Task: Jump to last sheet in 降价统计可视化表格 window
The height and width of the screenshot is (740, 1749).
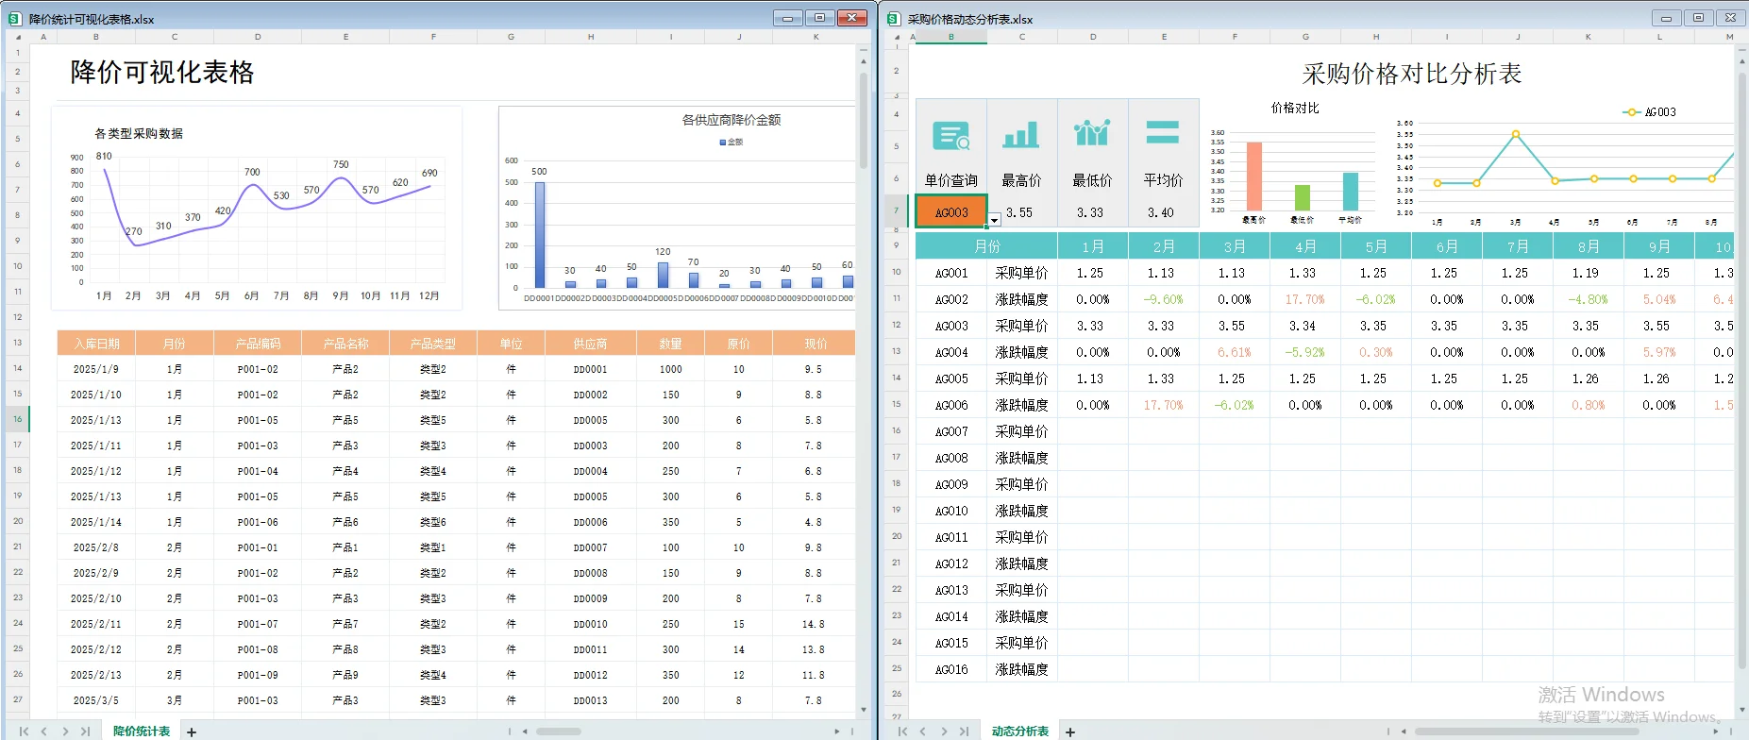Action: [85, 732]
